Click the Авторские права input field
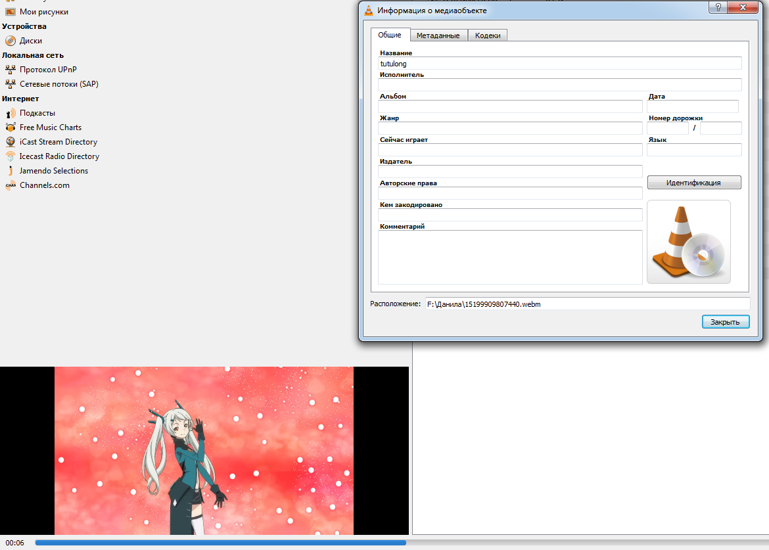Image resolution: width=769 pixels, height=550 pixels. click(510, 193)
